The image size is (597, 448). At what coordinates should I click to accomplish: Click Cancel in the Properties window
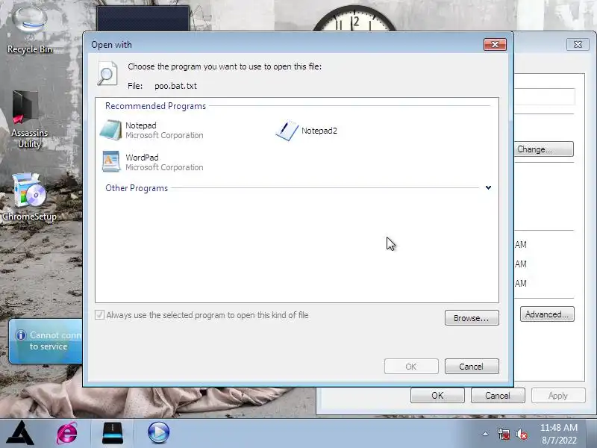(498, 396)
